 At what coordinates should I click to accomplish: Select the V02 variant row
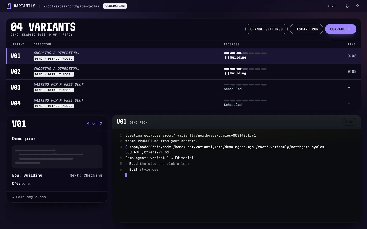[x=183, y=71]
